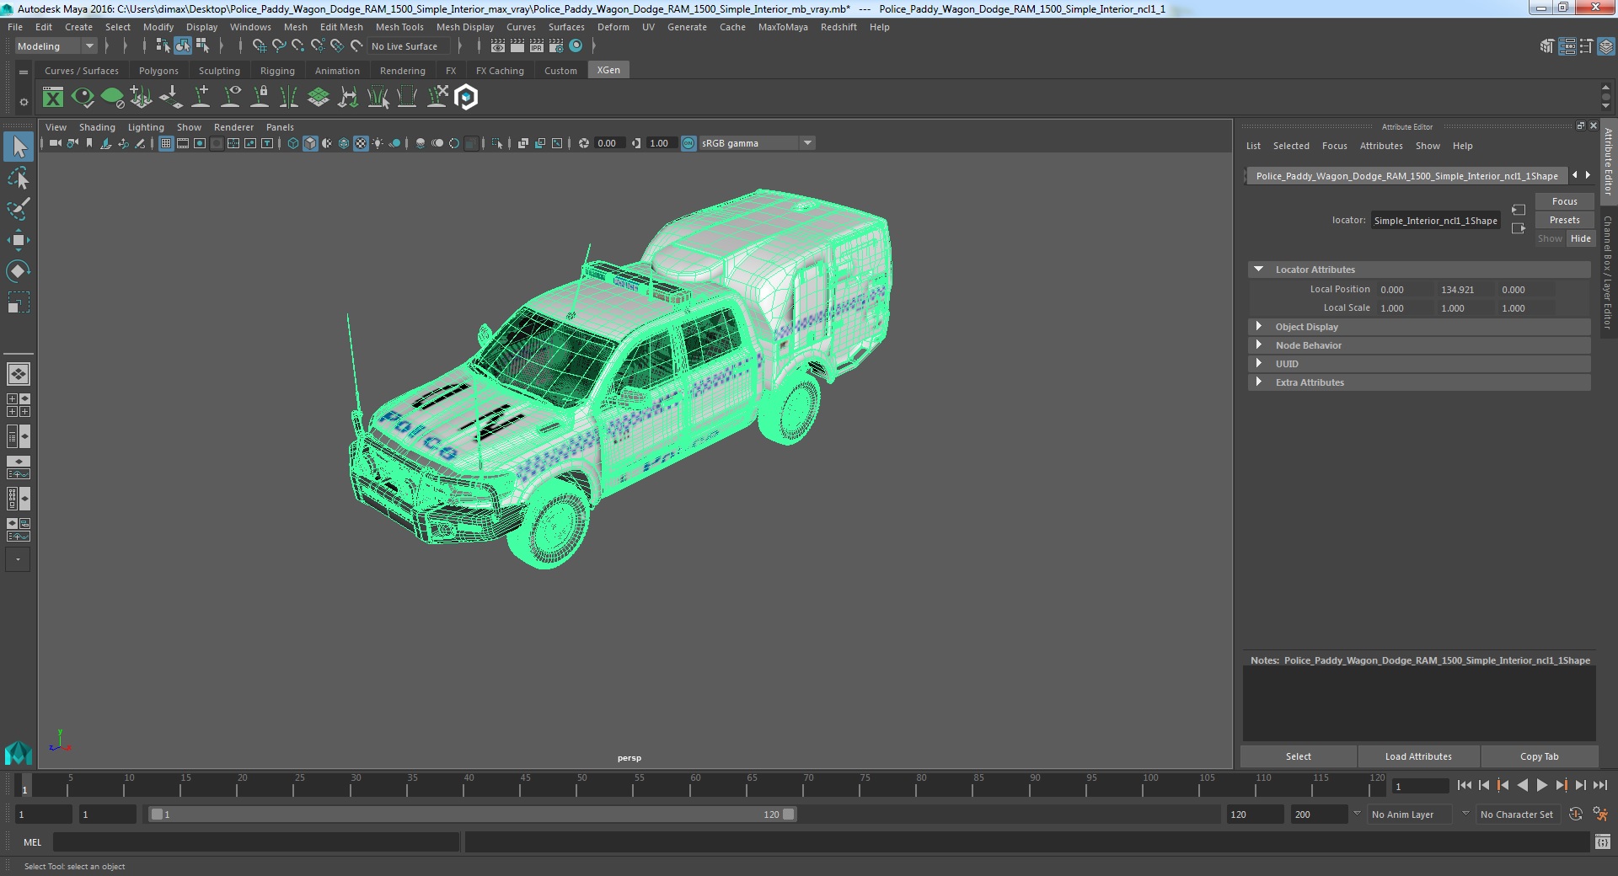Toggle auto keyframe button
The image size is (1618, 876).
tap(1576, 815)
